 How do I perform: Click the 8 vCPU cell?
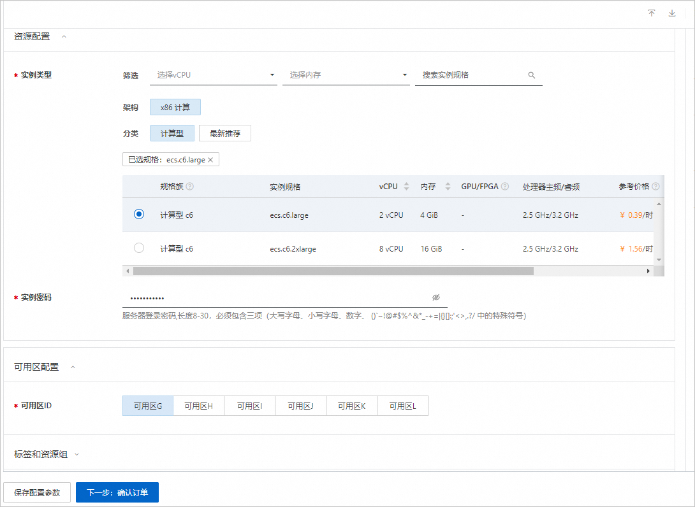coord(391,249)
